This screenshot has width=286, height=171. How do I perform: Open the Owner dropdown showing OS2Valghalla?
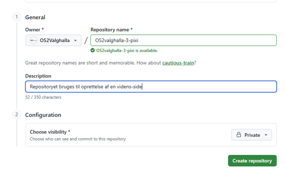(53, 40)
